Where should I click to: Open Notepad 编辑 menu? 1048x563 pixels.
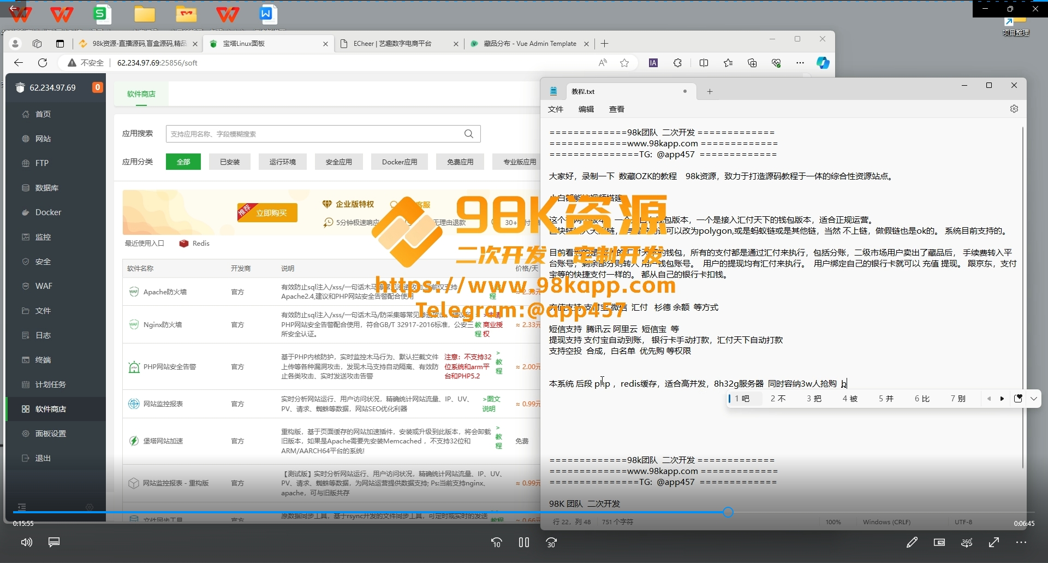tap(586, 109)
